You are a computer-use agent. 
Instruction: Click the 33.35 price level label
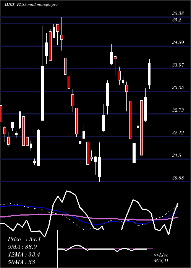pyautogui.click(x=178, y=88)
